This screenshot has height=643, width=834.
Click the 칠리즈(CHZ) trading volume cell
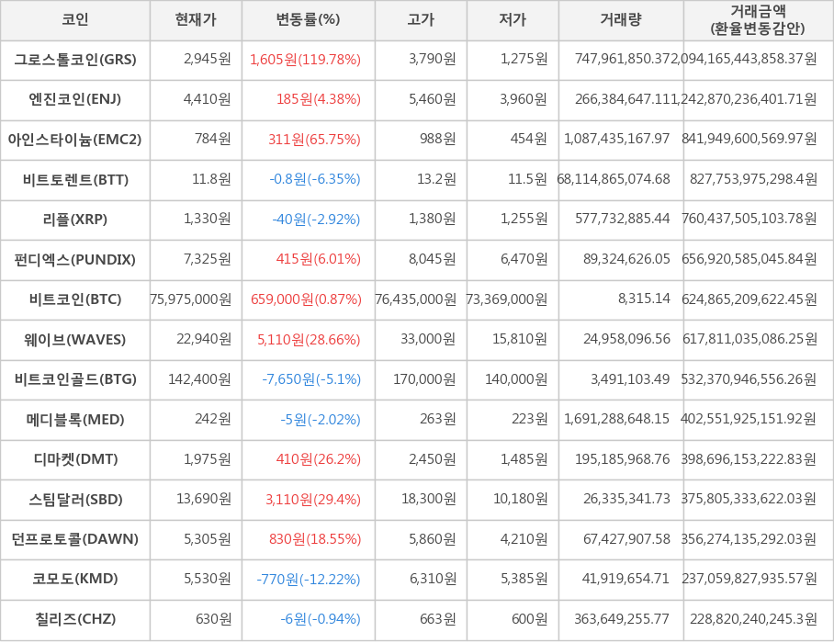pos(622,619)
